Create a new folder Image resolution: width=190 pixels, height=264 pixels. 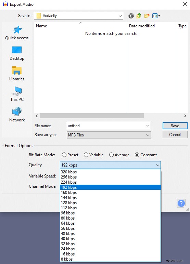[147, 16]
